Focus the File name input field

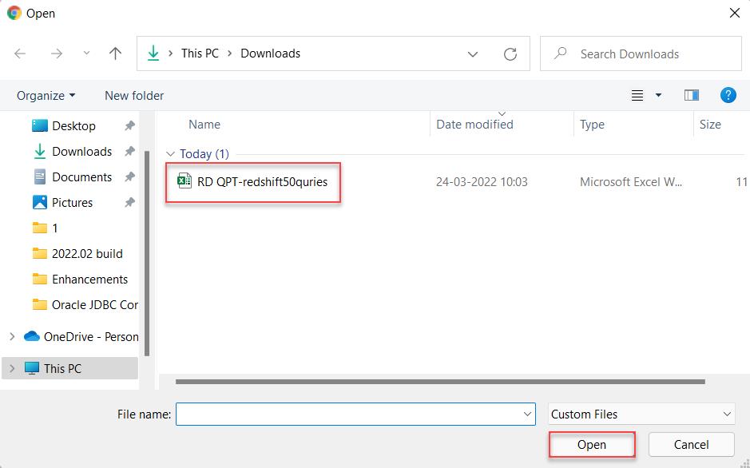coord(355,414)
